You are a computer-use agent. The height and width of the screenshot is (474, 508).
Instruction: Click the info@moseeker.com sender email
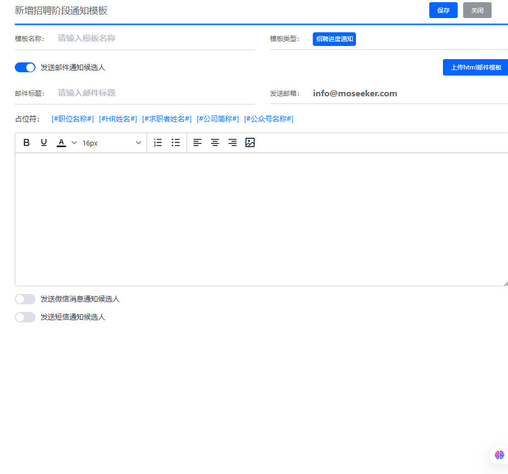click(355, 94)
